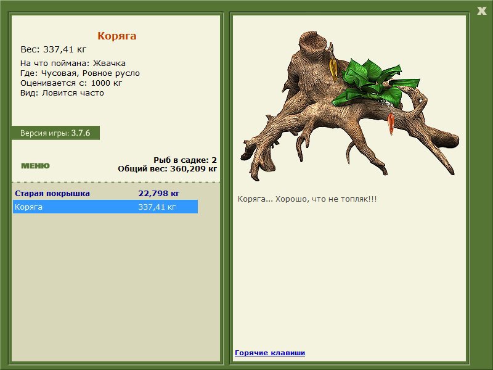Close the keepnet window with the X
The image size is (493, 370).
pos(481,10)
